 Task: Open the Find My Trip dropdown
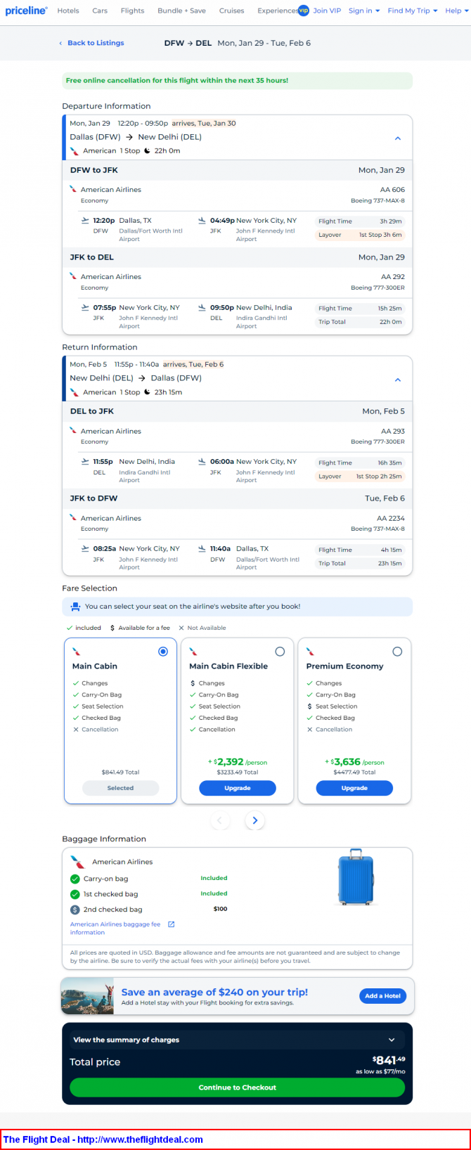[x=413, y=11]
